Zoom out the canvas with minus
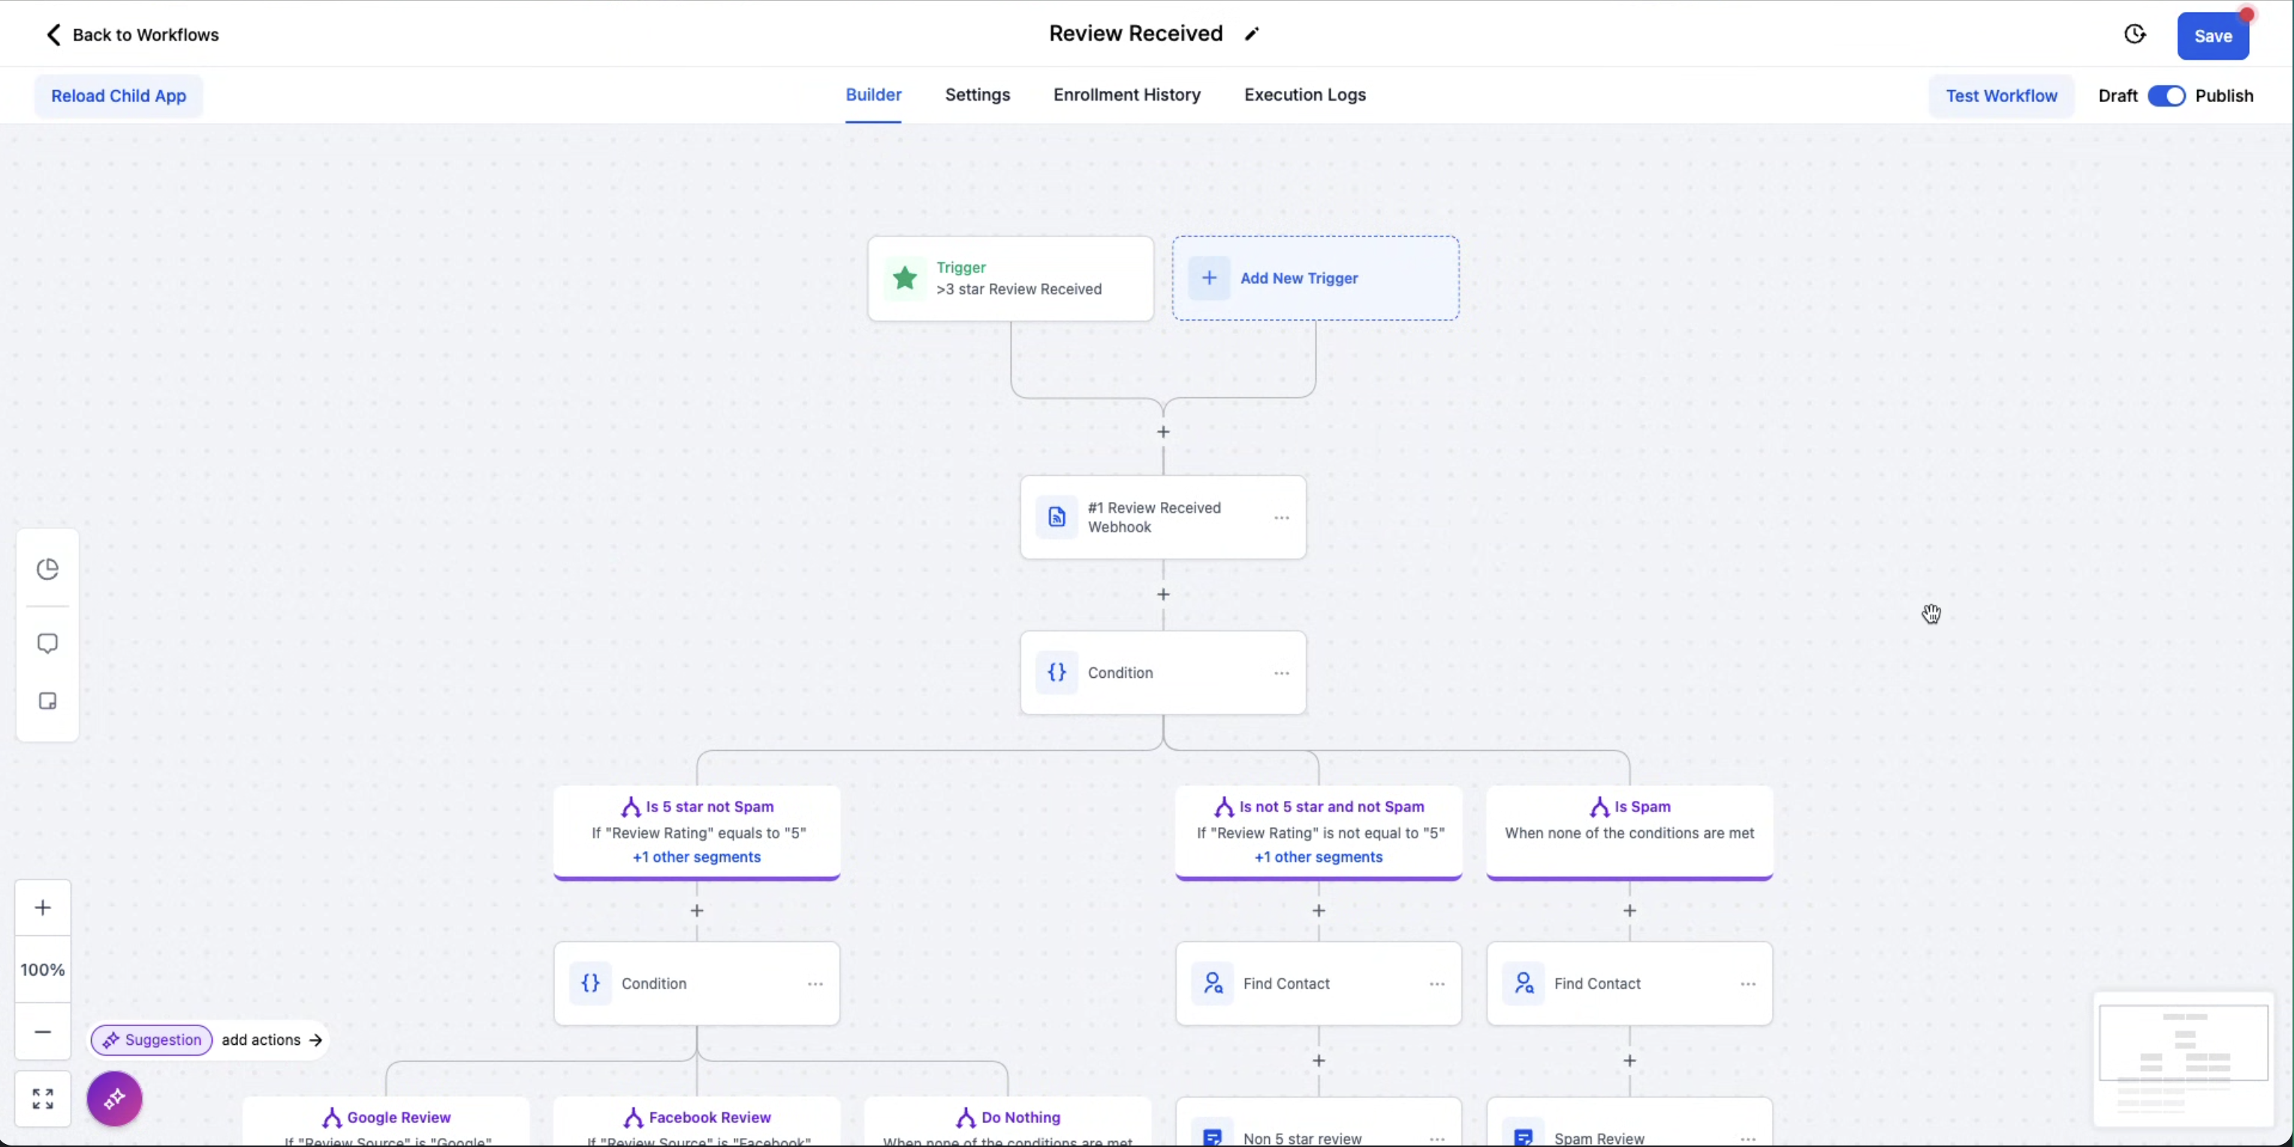Viewport: 2294px width, 1147px height. pyautogui.click(x=43, y=1032)
